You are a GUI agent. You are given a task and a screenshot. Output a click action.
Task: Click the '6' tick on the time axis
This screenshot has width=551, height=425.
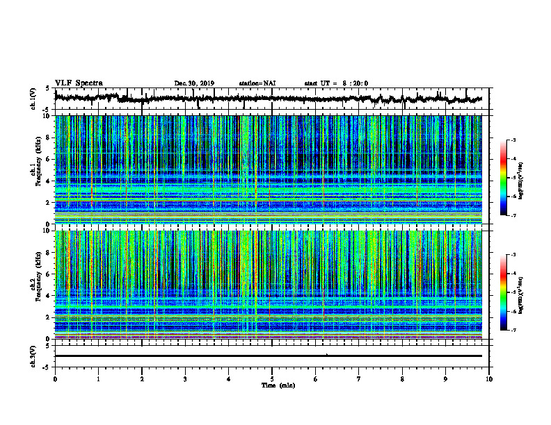316,379
